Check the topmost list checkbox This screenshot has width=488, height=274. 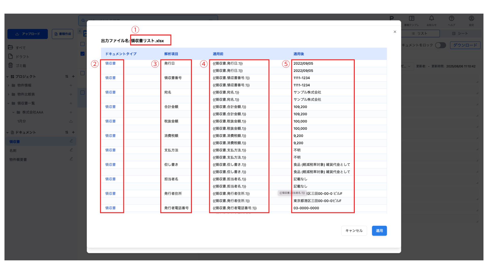[x=82, y=44]
